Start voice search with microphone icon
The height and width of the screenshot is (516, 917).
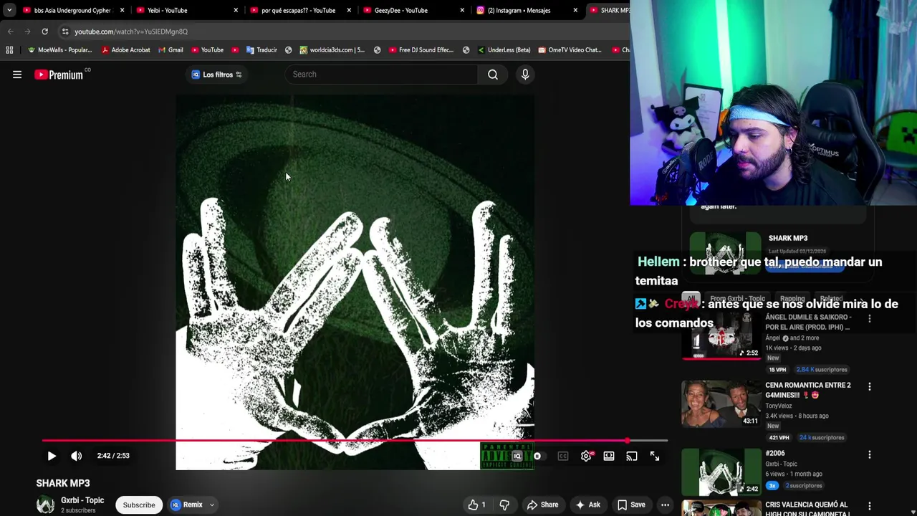525,75
